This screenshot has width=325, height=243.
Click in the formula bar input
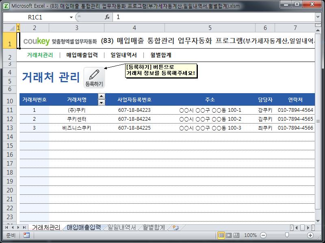click(214, 17)
